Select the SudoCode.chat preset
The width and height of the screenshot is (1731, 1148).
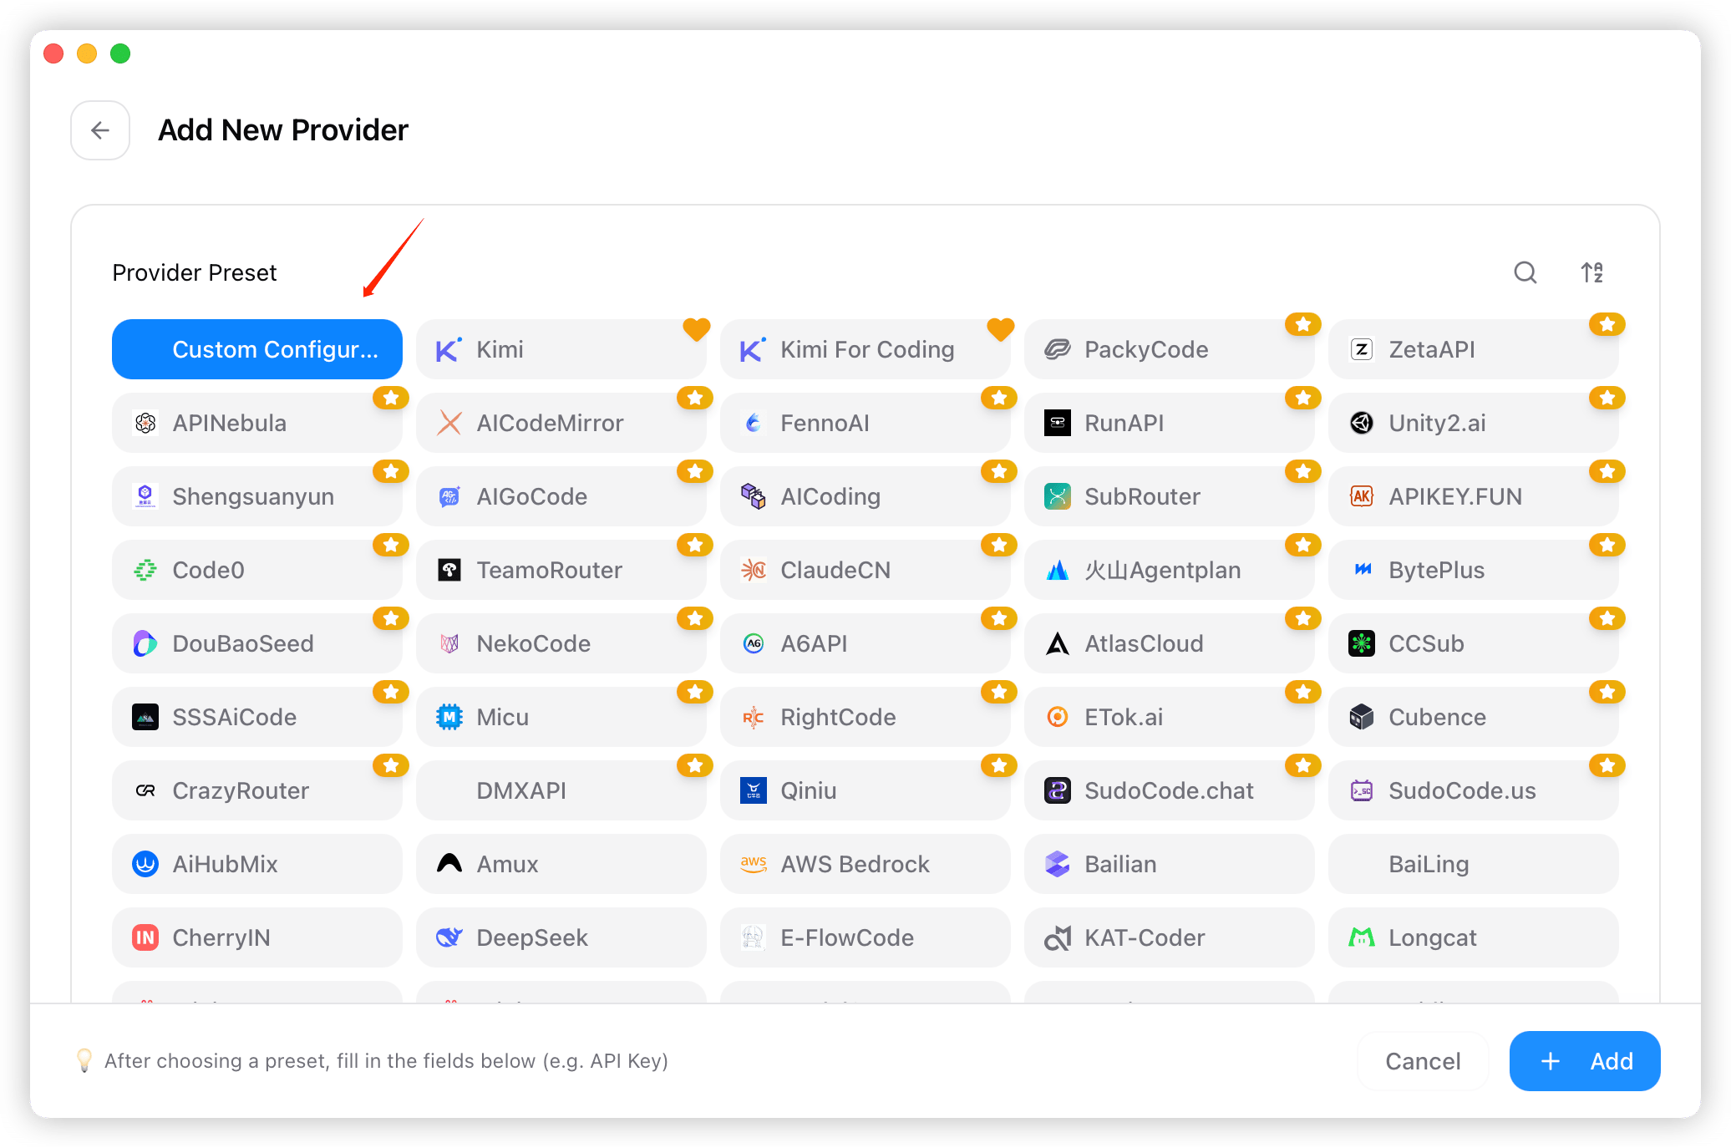coord(1170,790)
